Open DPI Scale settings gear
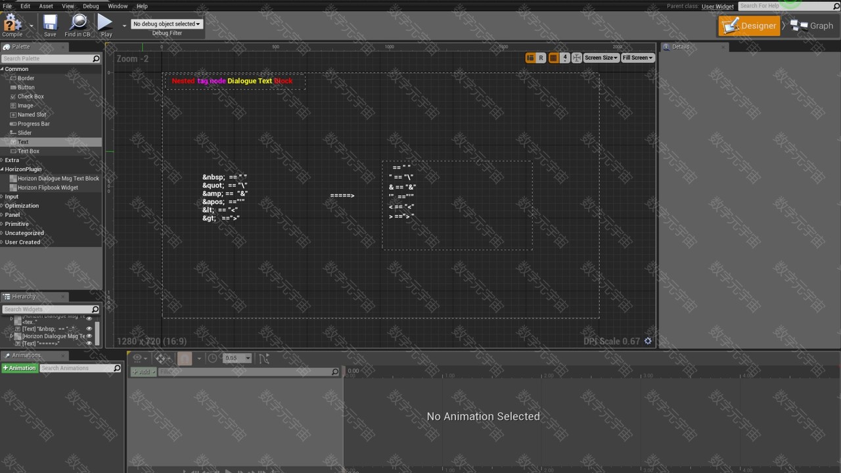This screenshot has width=841, height=473. (648, 341)
